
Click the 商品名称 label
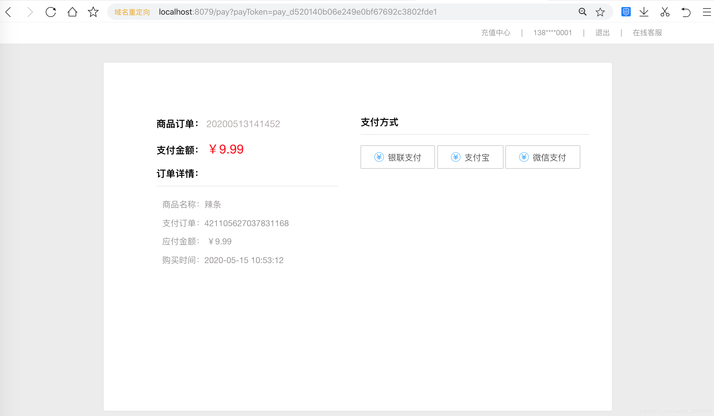(x=181, y=204)
